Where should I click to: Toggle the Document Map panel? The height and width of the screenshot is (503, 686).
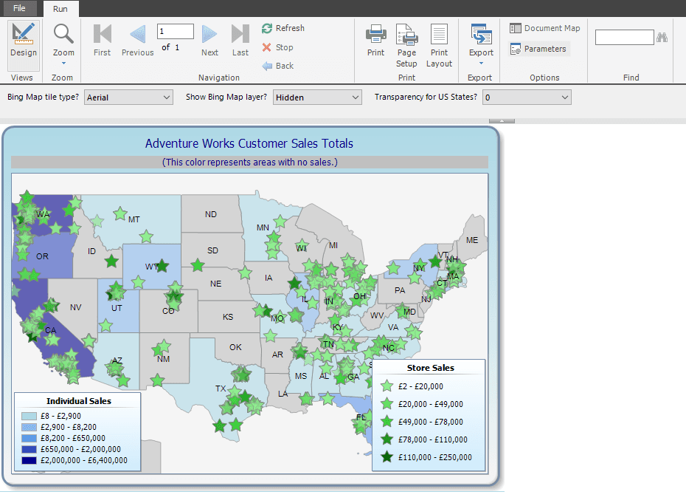click(x=544, y=28)
